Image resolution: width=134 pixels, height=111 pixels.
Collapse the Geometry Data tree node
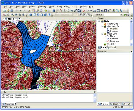102,26
